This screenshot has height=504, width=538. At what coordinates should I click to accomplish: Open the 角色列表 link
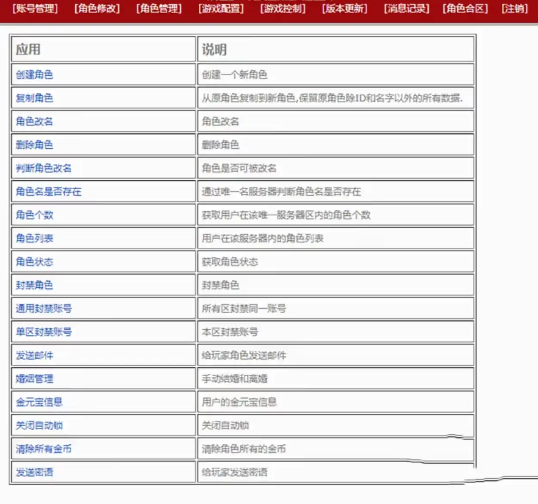click(x=34, y=238)
